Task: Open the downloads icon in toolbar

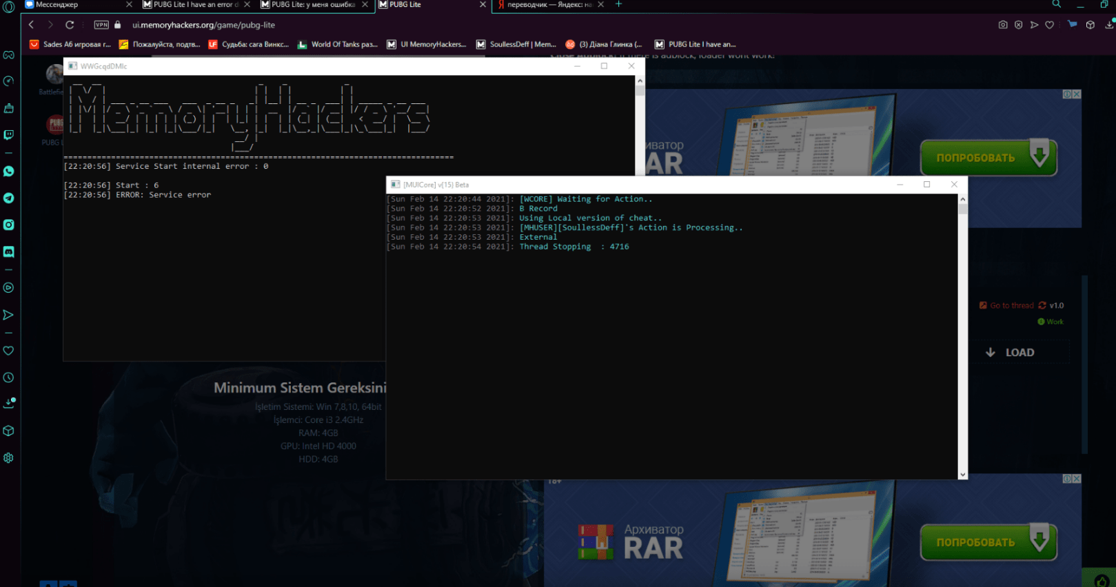Action: pyautogui.click(x=1109, y=25)
